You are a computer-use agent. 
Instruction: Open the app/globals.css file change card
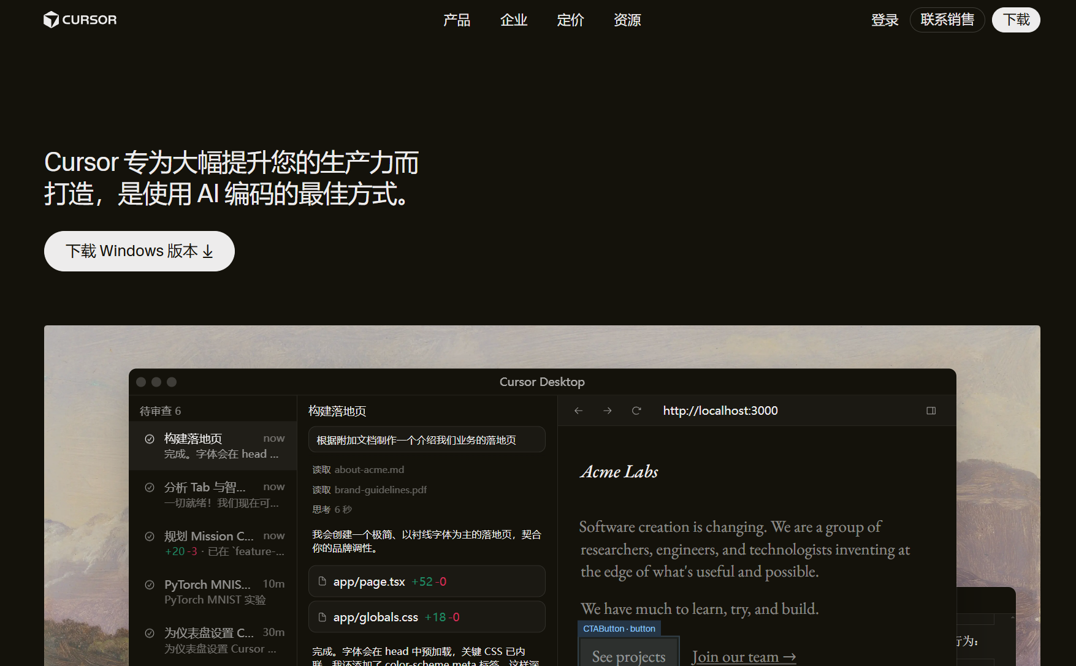point(427,617)
